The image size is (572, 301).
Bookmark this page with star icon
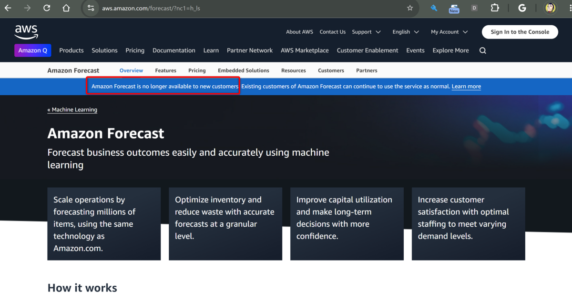(410, 8)
